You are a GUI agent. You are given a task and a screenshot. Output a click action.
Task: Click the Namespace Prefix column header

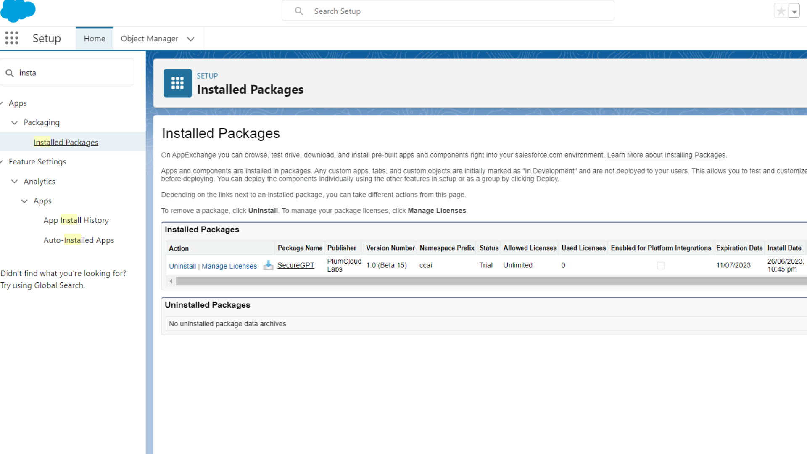(447, 248)
